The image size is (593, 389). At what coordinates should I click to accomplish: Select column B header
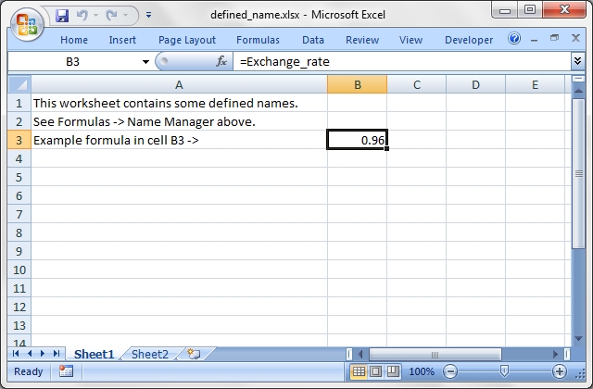point(358,84)
